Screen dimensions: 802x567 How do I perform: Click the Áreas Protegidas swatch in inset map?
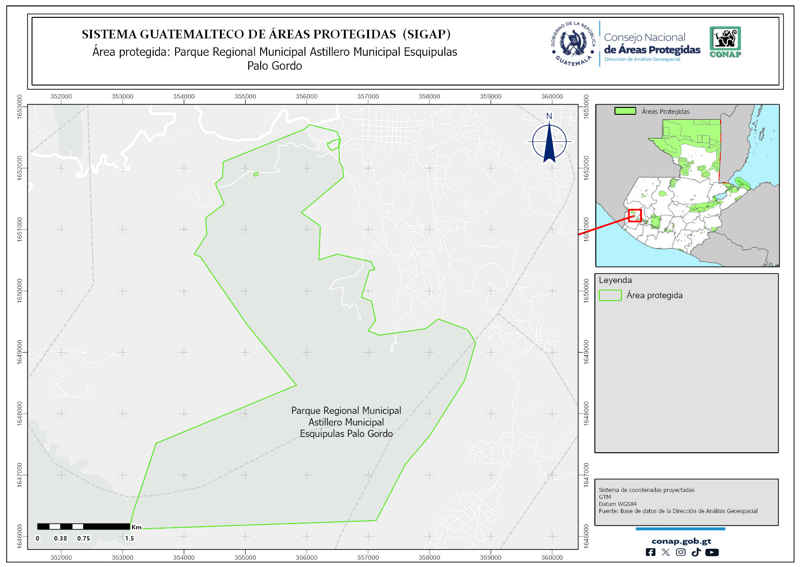click(625, 111)
